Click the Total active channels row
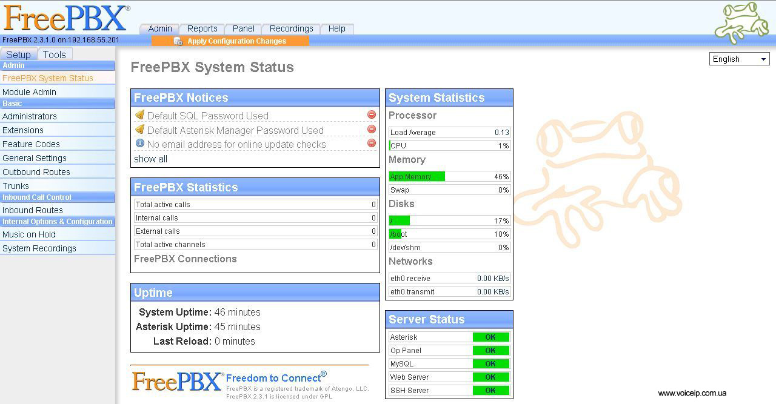Viewport: 776px width, 404px height. point(255,245)
